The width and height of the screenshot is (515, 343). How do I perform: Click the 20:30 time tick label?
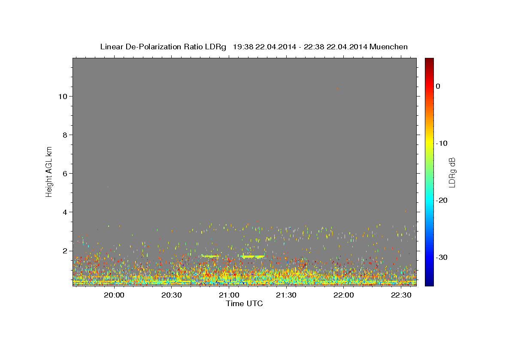pos(172,295)
